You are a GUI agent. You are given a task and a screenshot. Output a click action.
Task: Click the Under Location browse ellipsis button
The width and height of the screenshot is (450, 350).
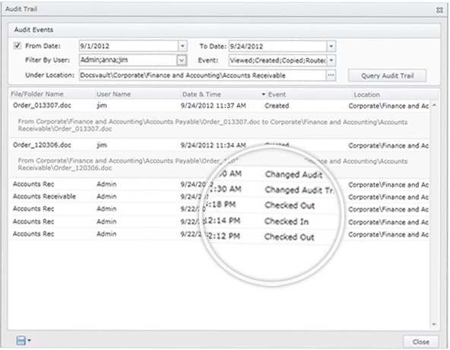[331, 75]
